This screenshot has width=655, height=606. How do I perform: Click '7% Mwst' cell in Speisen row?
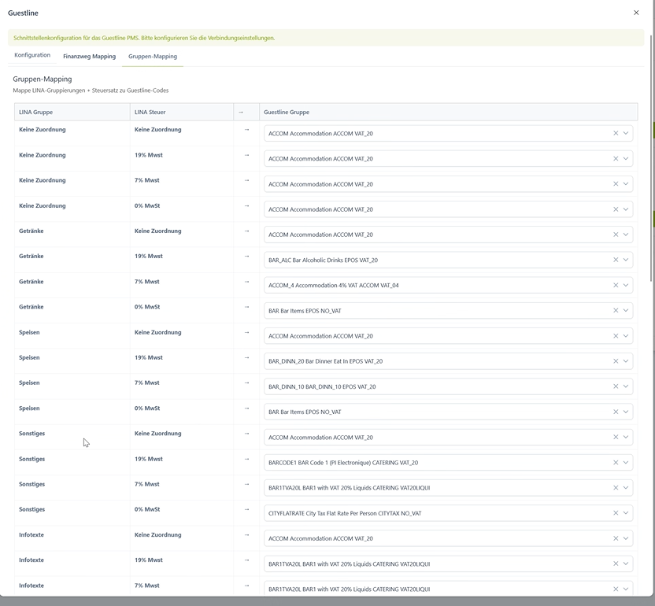pyautogui.click(x=147, y=383)
